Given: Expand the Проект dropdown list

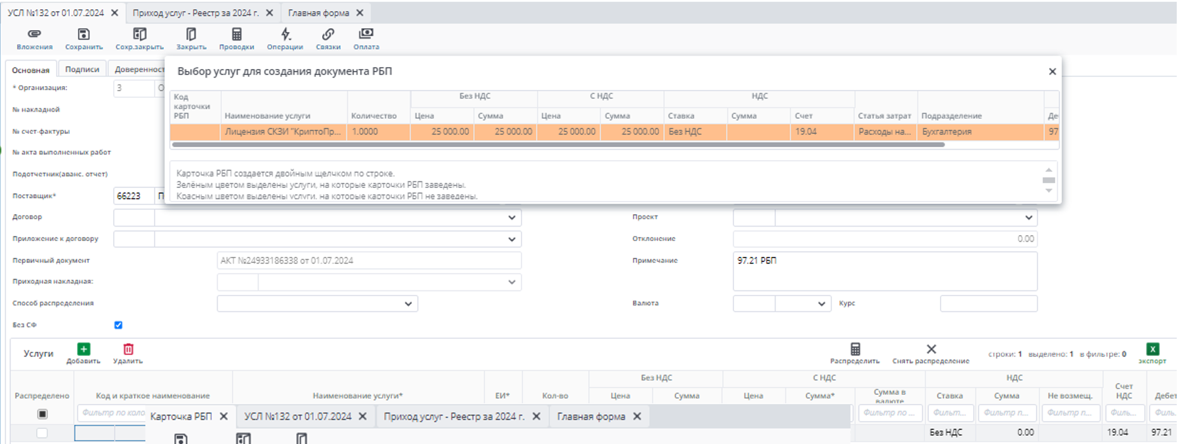Looking at the screenshot, I should 1028,217.
